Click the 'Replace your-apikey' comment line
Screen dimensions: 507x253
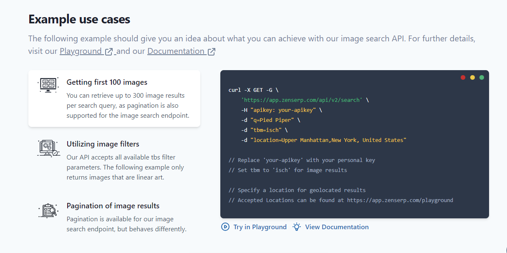coord(302,160)
